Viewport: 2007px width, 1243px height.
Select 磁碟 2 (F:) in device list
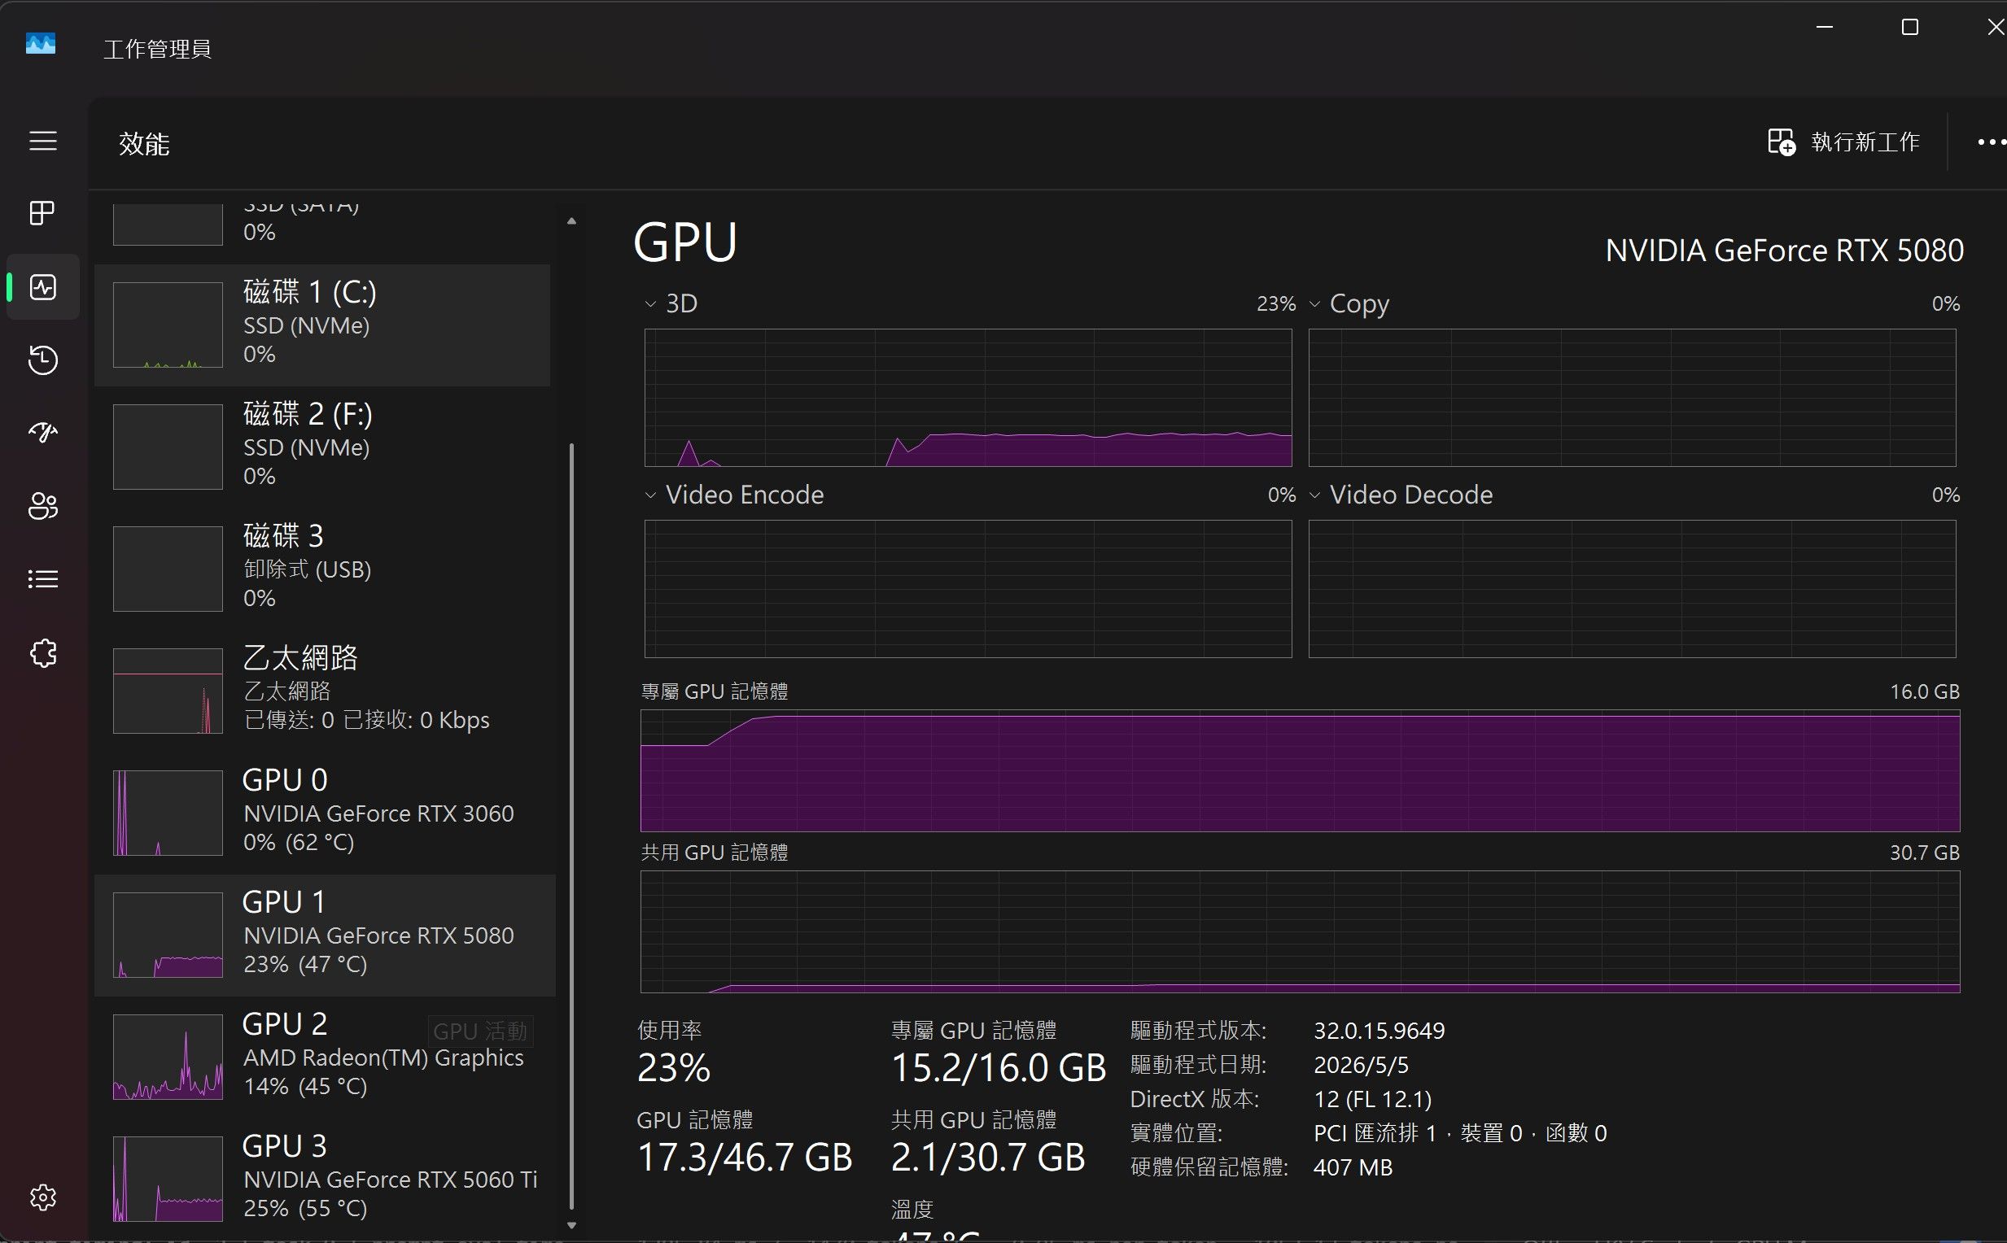click(x=322, y=447)
